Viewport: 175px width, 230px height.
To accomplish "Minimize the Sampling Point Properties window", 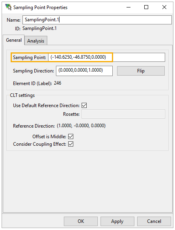I will coord(128,7).
